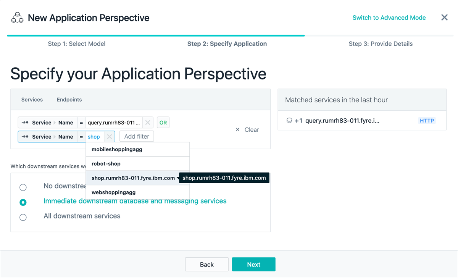The height and width of the screenshot is (278, 458).
Task: Click the HTTP protocol badge
Action: click(427, 120)
